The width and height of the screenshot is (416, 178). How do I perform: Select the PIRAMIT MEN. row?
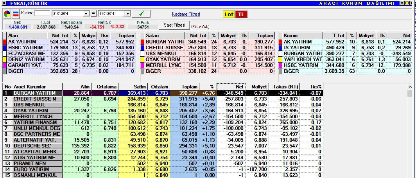tap(163, 164)
